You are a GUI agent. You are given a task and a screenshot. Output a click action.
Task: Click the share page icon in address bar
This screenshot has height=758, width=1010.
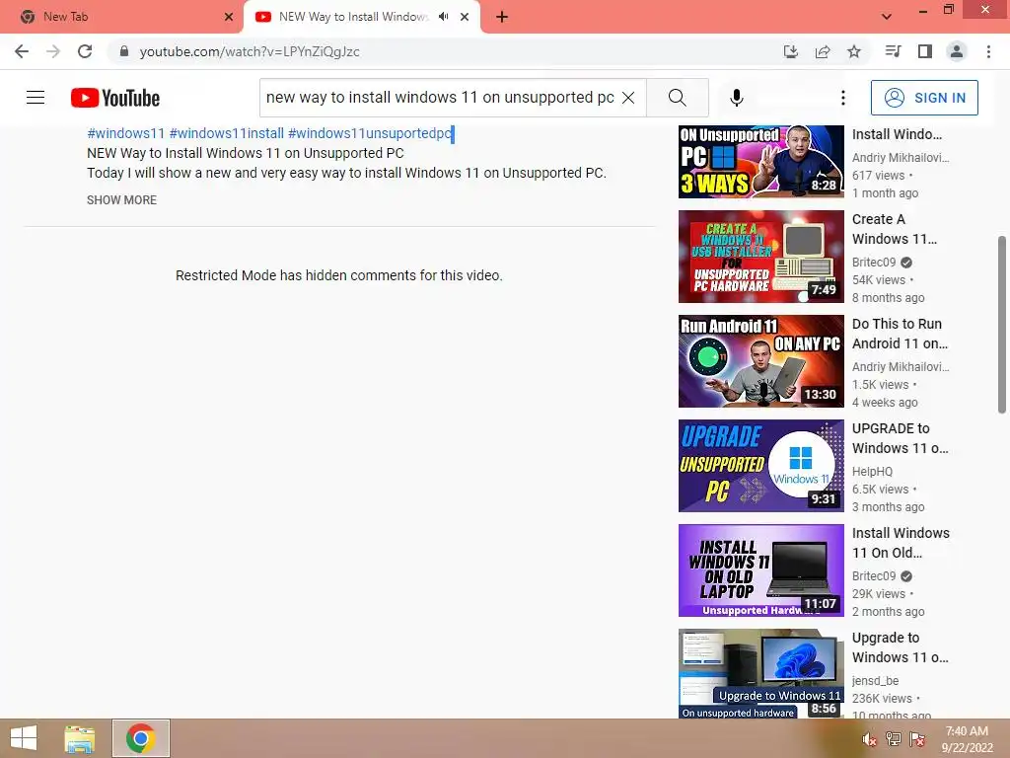click(x=822, y=51)
